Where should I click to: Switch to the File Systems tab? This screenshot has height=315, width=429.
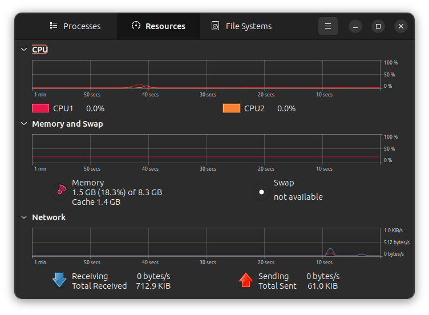pos(241,26)
